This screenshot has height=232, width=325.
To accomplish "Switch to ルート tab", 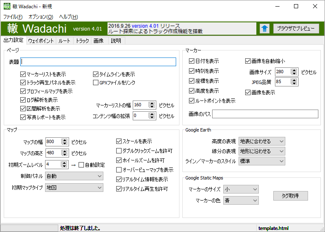I will click(65, 41).
